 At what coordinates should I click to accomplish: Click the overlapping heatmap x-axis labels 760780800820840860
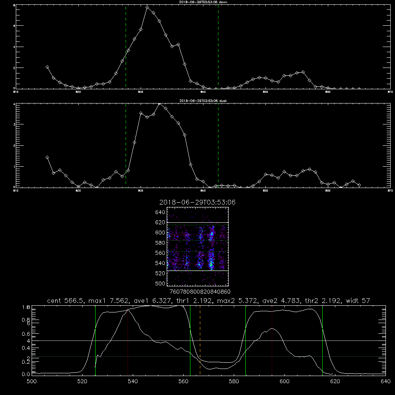[x=200, y=292]
